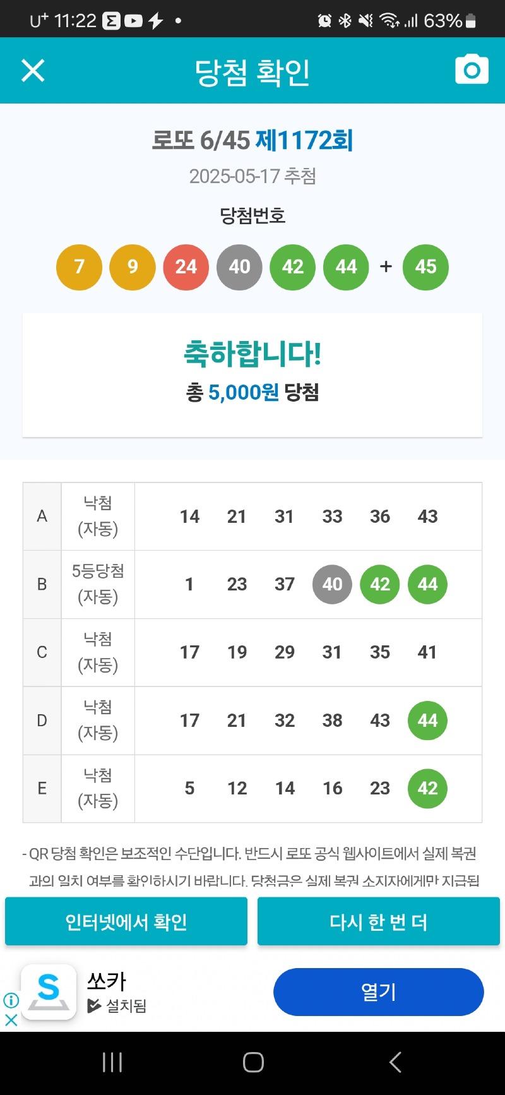Viewport: 505px width, 1095px height.
Task: Tap gray ball 40 in row B
Action: click(x=332, y=585)
